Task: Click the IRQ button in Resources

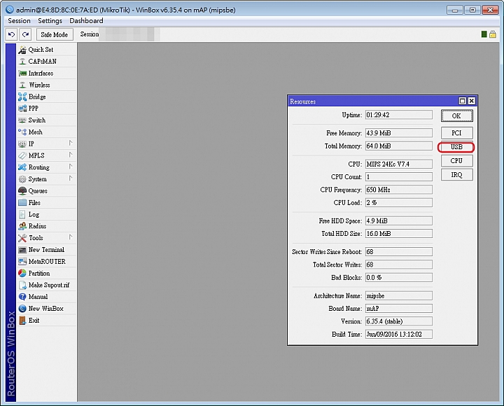Action: (x=456, y=175)
